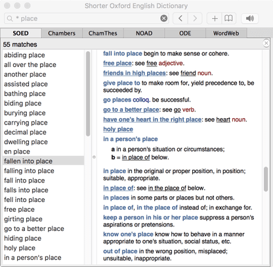Close the matches list with the round X
Viewport: 273px width, 267px height.
(266, 43)
